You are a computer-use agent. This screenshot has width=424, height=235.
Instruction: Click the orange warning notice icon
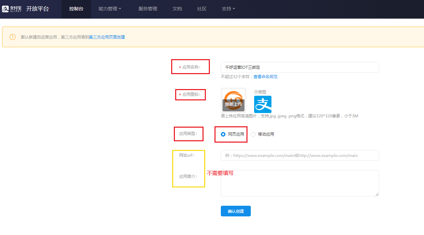point(13,37)
